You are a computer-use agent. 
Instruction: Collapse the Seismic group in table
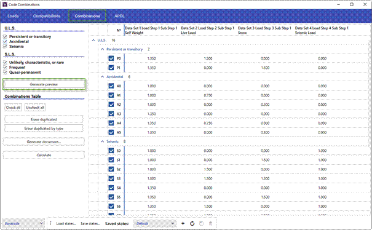[102, 141]
